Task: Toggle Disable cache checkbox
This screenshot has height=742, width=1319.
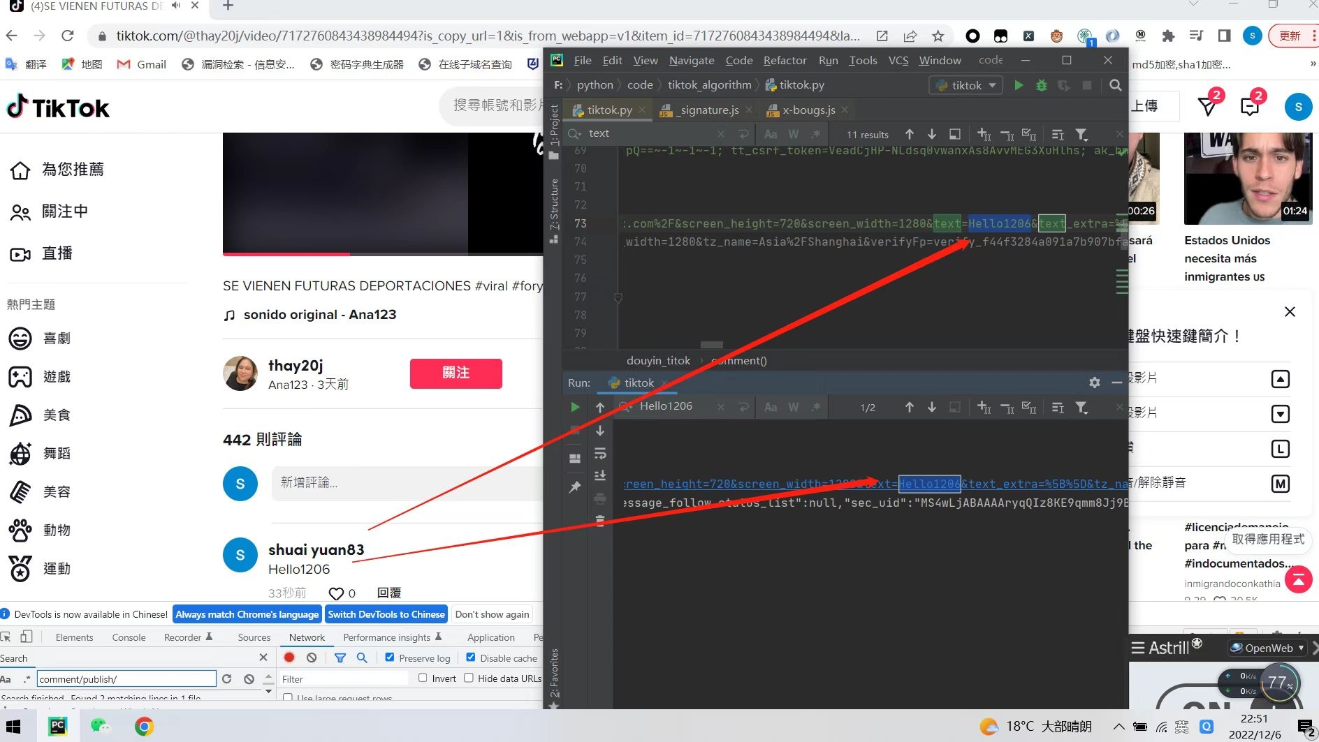Action: pos(471,658)
